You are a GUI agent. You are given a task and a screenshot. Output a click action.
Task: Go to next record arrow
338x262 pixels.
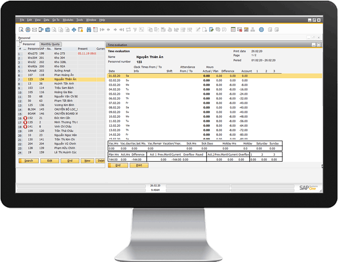click(115, 30)
